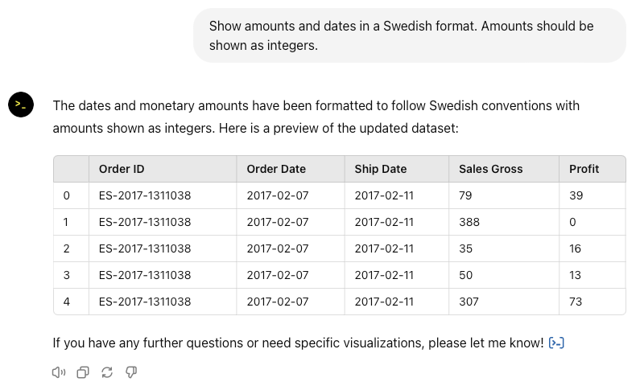Click the Profit column header

[584, 169]
